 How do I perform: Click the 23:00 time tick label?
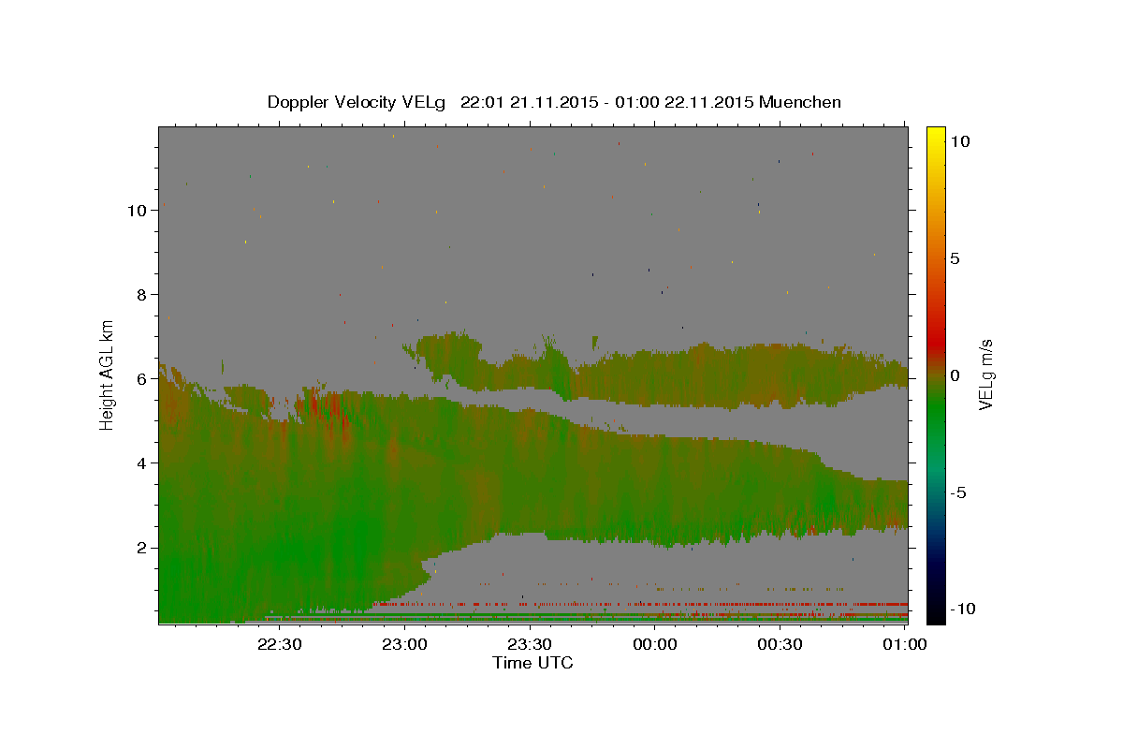[404, 644]
